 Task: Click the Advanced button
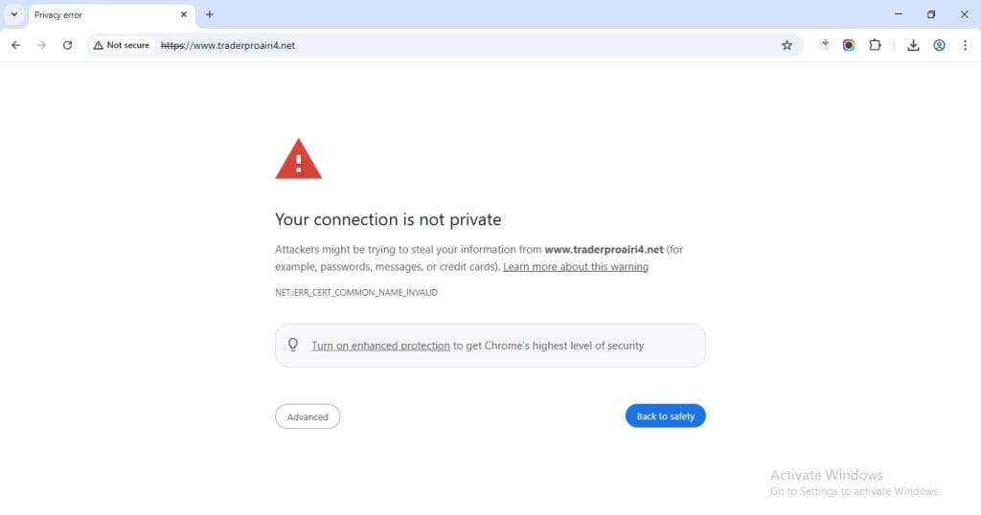click(x=308, y=416)
